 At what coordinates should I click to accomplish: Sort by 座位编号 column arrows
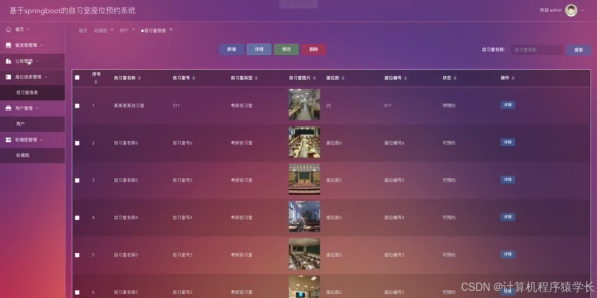click(x=405, y=78)
